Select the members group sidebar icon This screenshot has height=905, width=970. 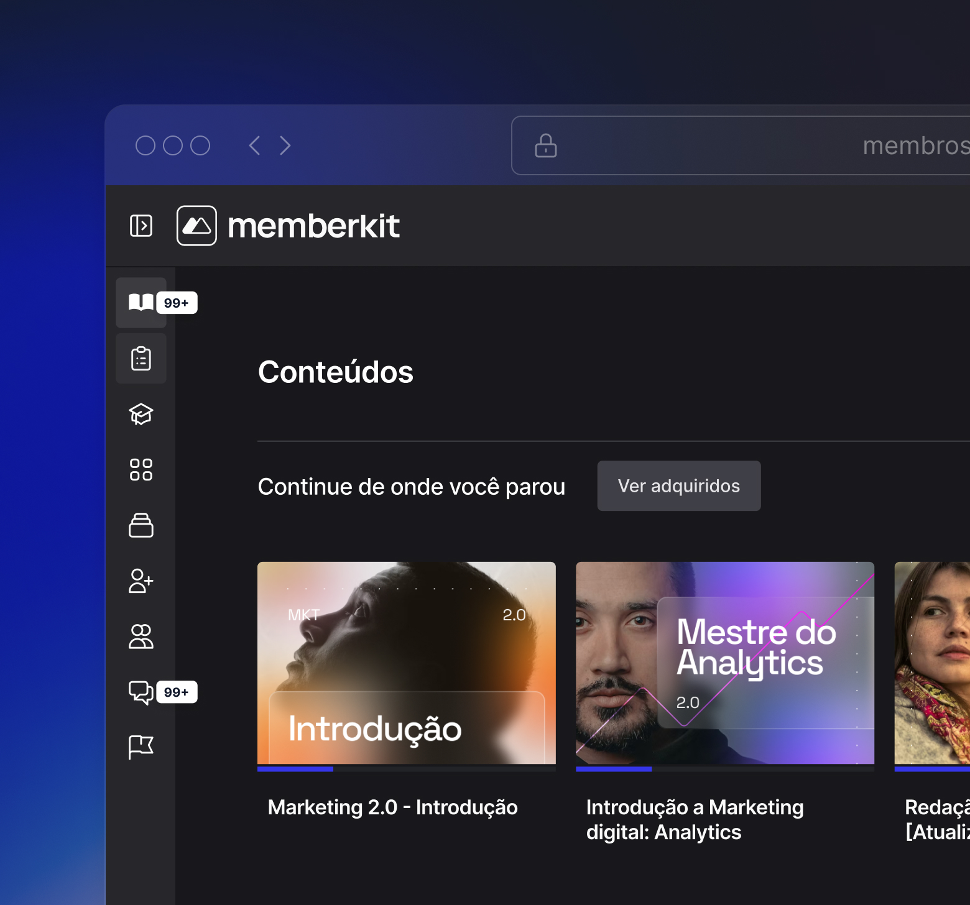coord(141,636)
